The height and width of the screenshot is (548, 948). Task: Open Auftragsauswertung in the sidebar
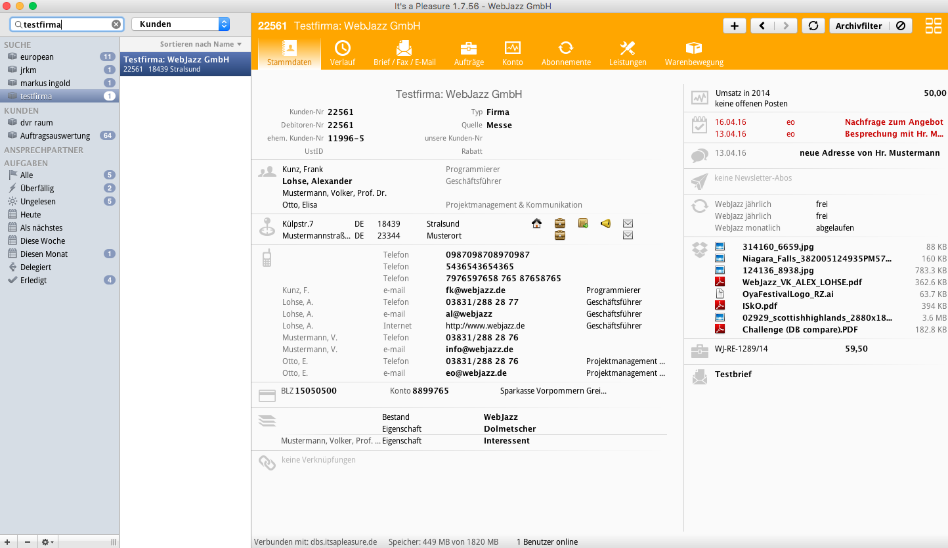point(59,135)
